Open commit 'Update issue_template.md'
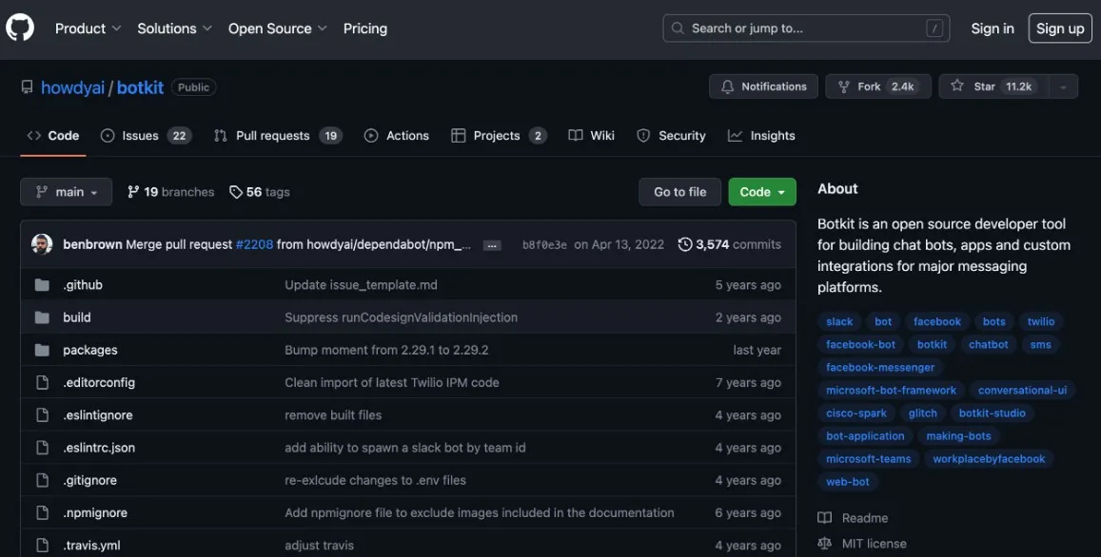1101x557 pixels. click(x=361, y=285)
